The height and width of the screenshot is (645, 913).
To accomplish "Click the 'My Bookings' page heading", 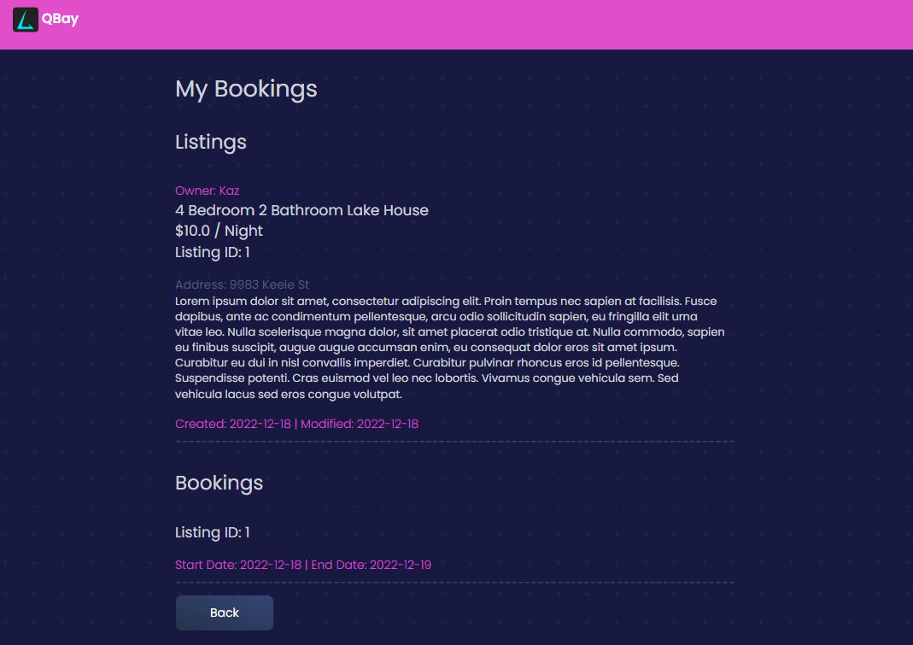I will click(x=246, y=88).
